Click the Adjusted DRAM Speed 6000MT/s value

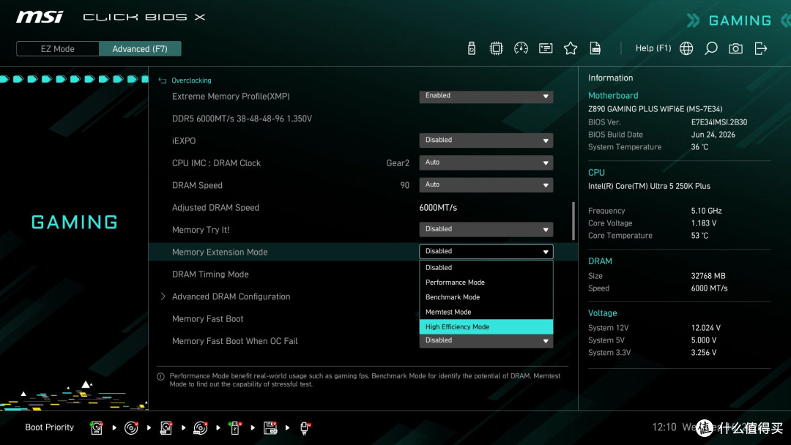438,208
